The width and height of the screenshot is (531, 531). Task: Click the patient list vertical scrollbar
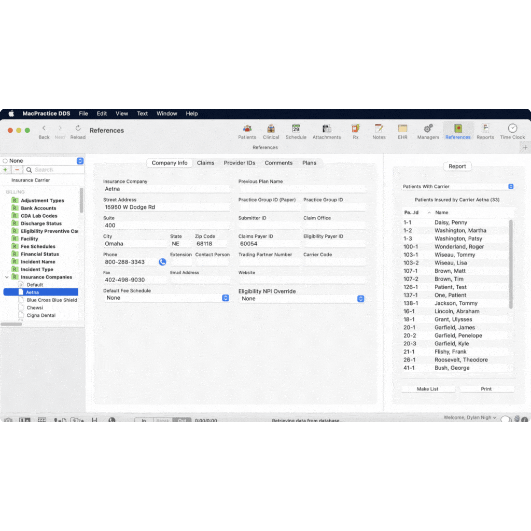point(511,264)
